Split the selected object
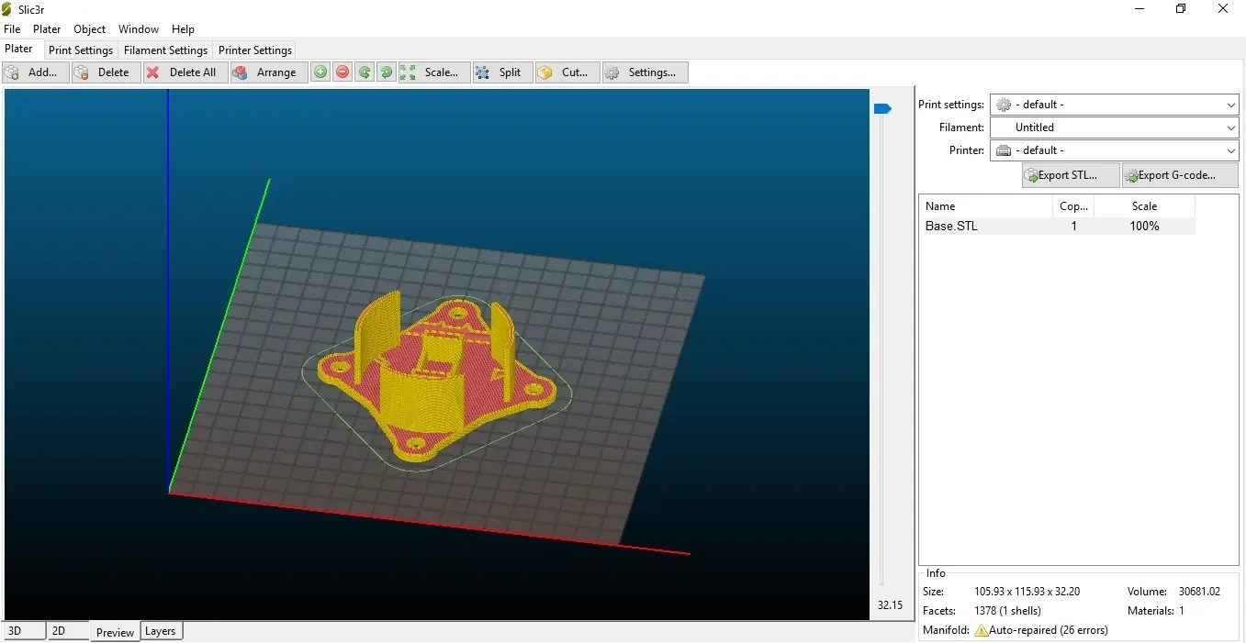This screenshot has width=1246, height=643. 502,72
